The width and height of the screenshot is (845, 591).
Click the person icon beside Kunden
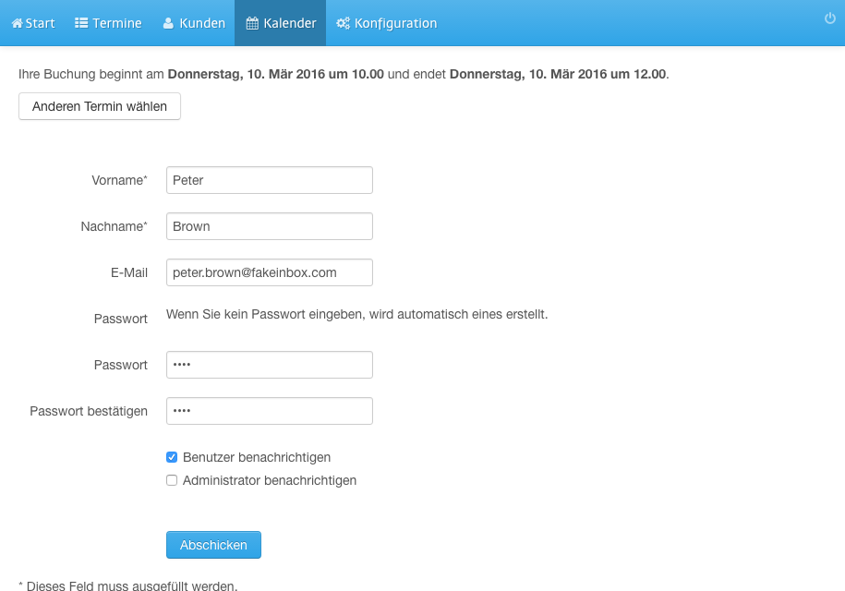[168, 23]
